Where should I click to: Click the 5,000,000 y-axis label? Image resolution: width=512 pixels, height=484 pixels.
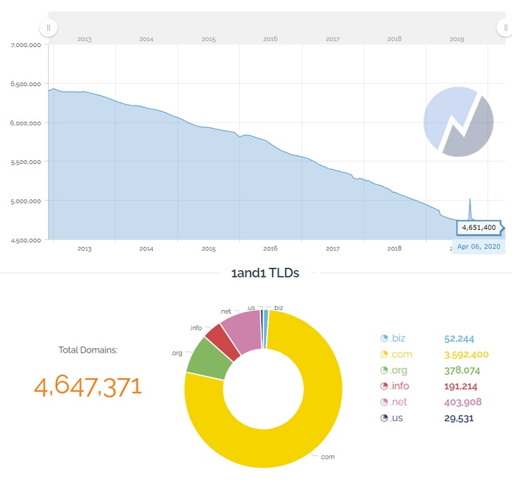click(26, 201)
